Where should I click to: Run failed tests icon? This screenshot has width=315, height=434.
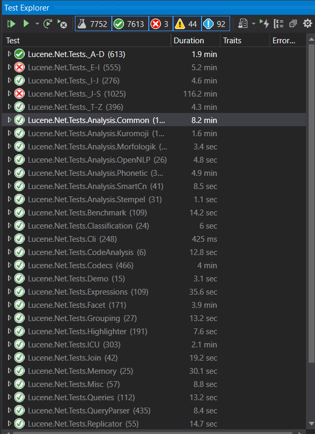pos(62,24)
